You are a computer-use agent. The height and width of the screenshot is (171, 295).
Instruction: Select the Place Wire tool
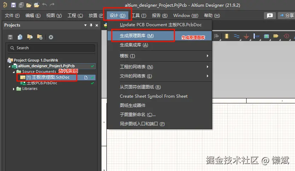pos(237,36)
